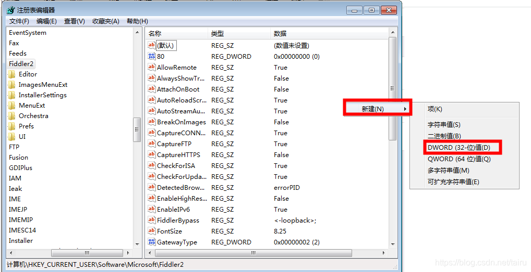Click the string icon beside AttachOnBoot
This screenshot has height=272, width=531.
[x=151, y=89]
